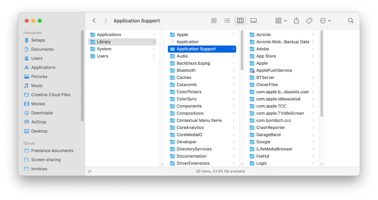The image size is (378, 200).
Task: Expand the ColorSync folder chevron
Action: [x=233, y=99]
